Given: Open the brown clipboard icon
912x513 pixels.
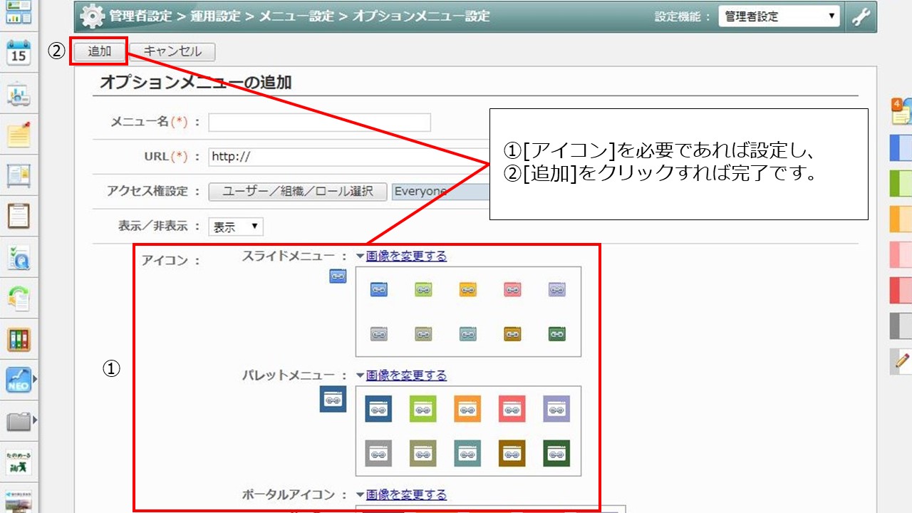Looking at the screenshot, I should tap(19, 216).
